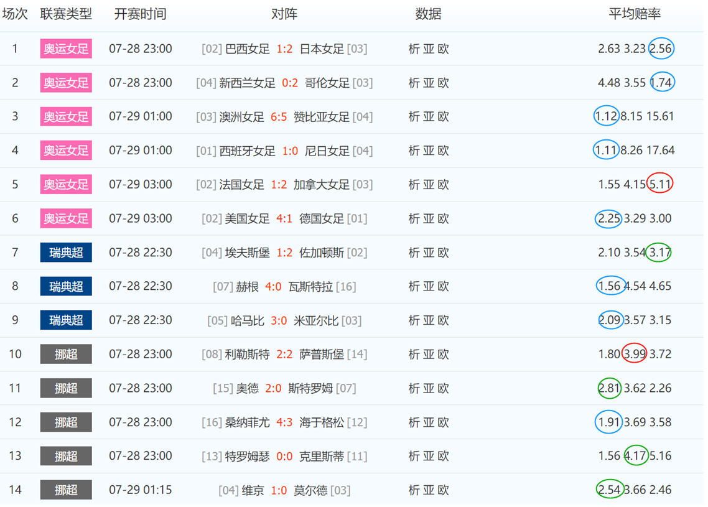Viewport: 708px width, 507px height.
Task: Select team 海于格松
Action: point(322,422)
